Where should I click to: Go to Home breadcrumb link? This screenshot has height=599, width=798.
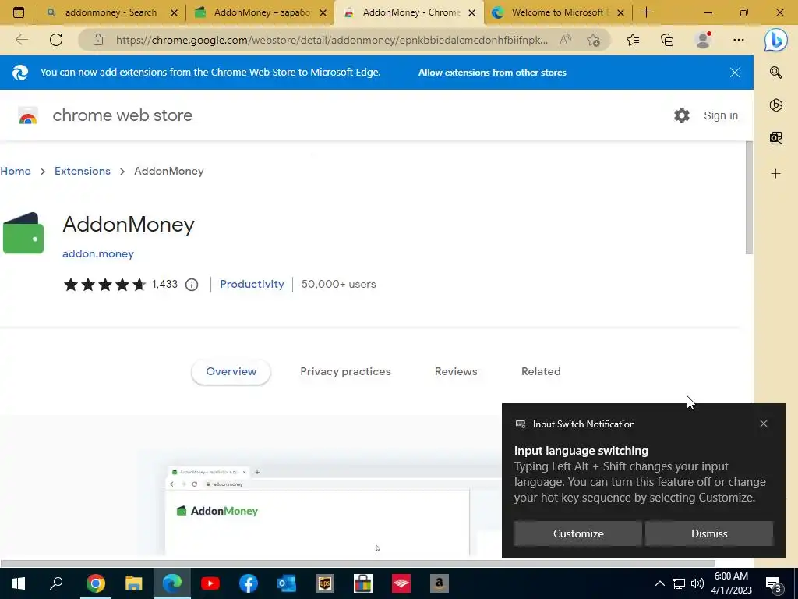click(16, 171)
